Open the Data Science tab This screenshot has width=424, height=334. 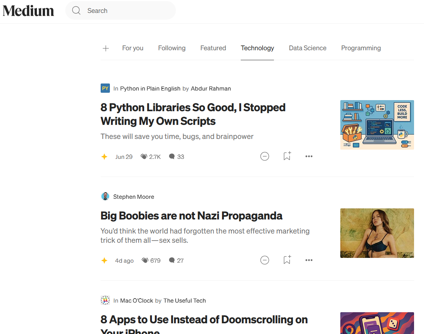pyautogui.click(x=307, y=48)
